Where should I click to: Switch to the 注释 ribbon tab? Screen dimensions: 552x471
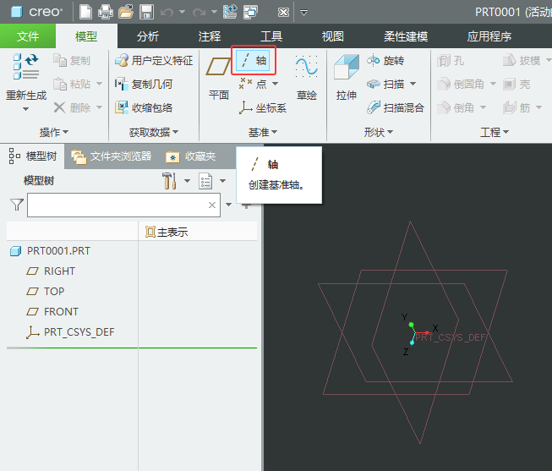click(210, 36)
